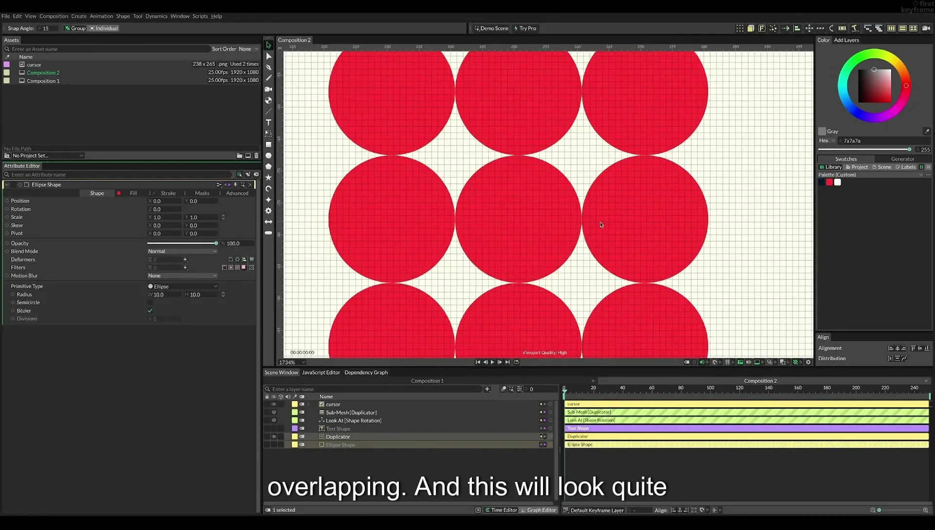The width and height of the screenshot is (935, 530).
Task: Select the Text tool in the toolbar
Action: [268, 122]
